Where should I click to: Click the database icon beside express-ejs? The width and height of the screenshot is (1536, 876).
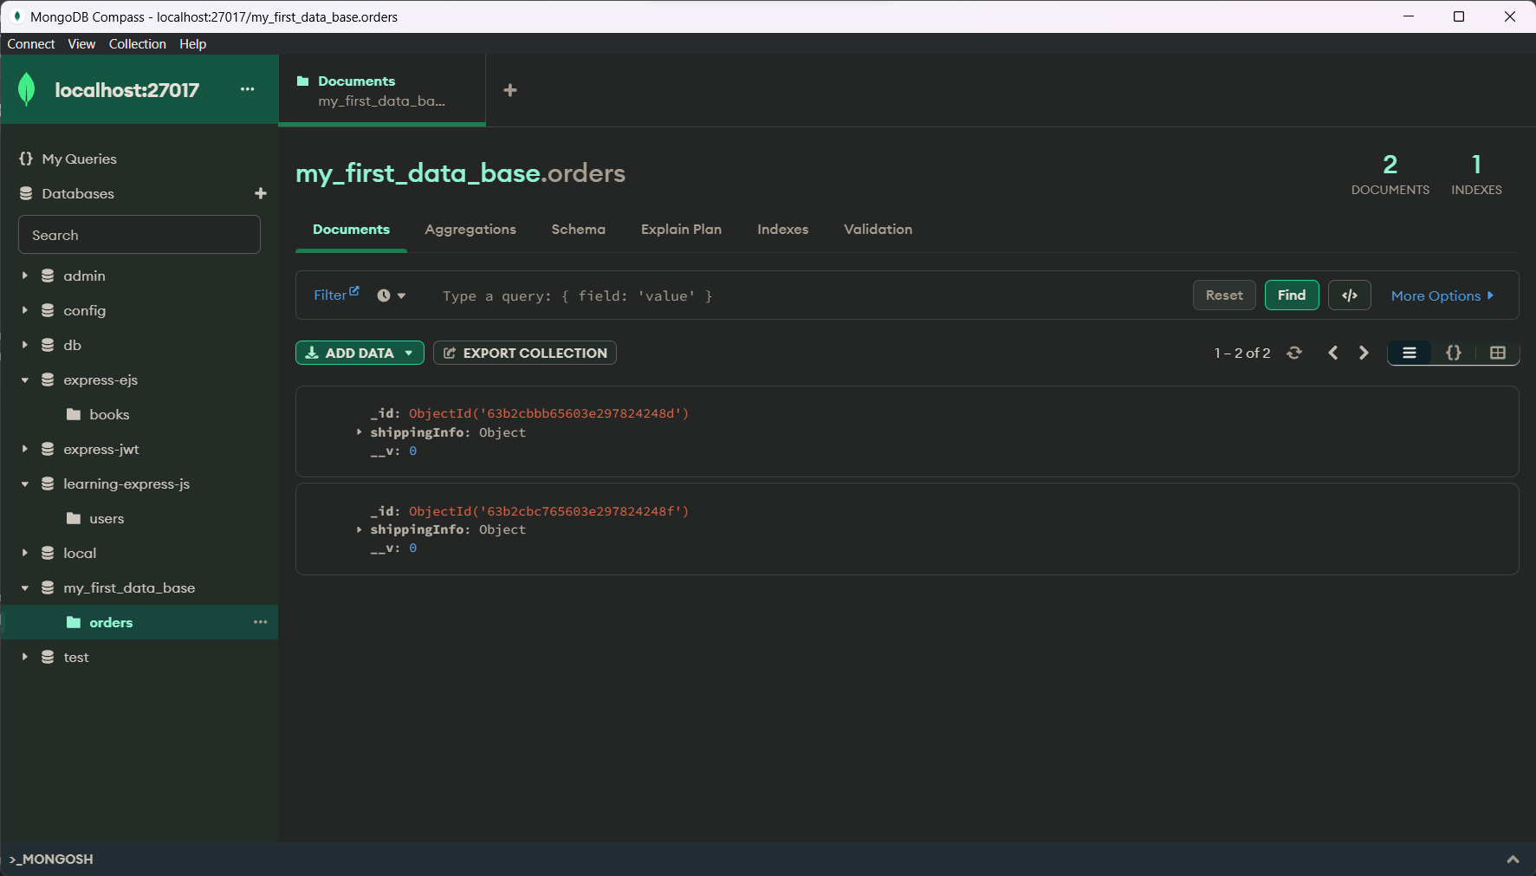48,380
